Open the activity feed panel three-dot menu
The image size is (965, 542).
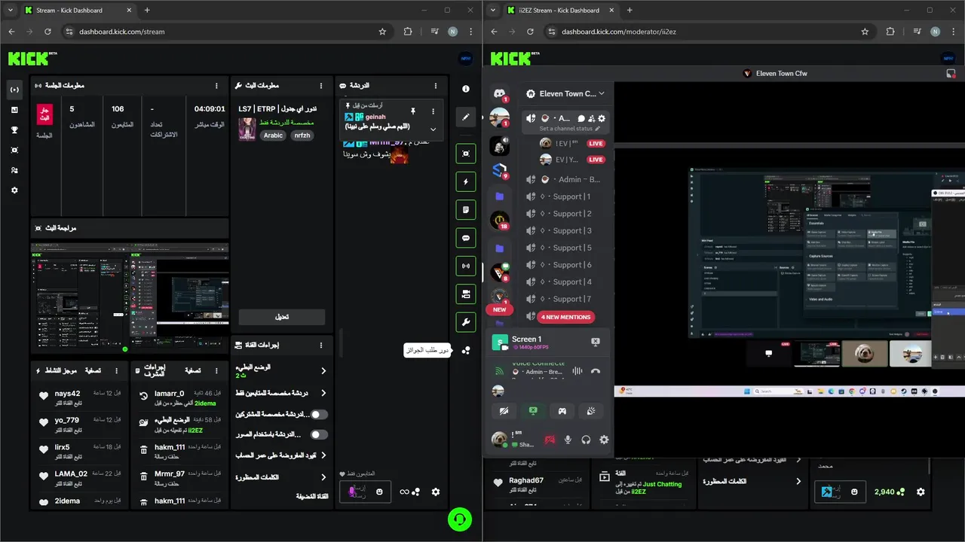tap(118, 371)
